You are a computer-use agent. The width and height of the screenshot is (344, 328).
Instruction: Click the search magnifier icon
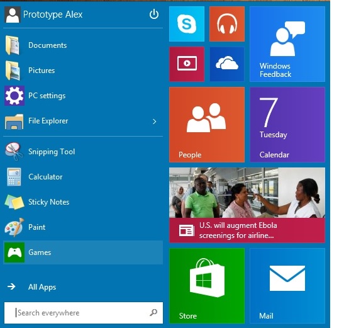[153, 312]
